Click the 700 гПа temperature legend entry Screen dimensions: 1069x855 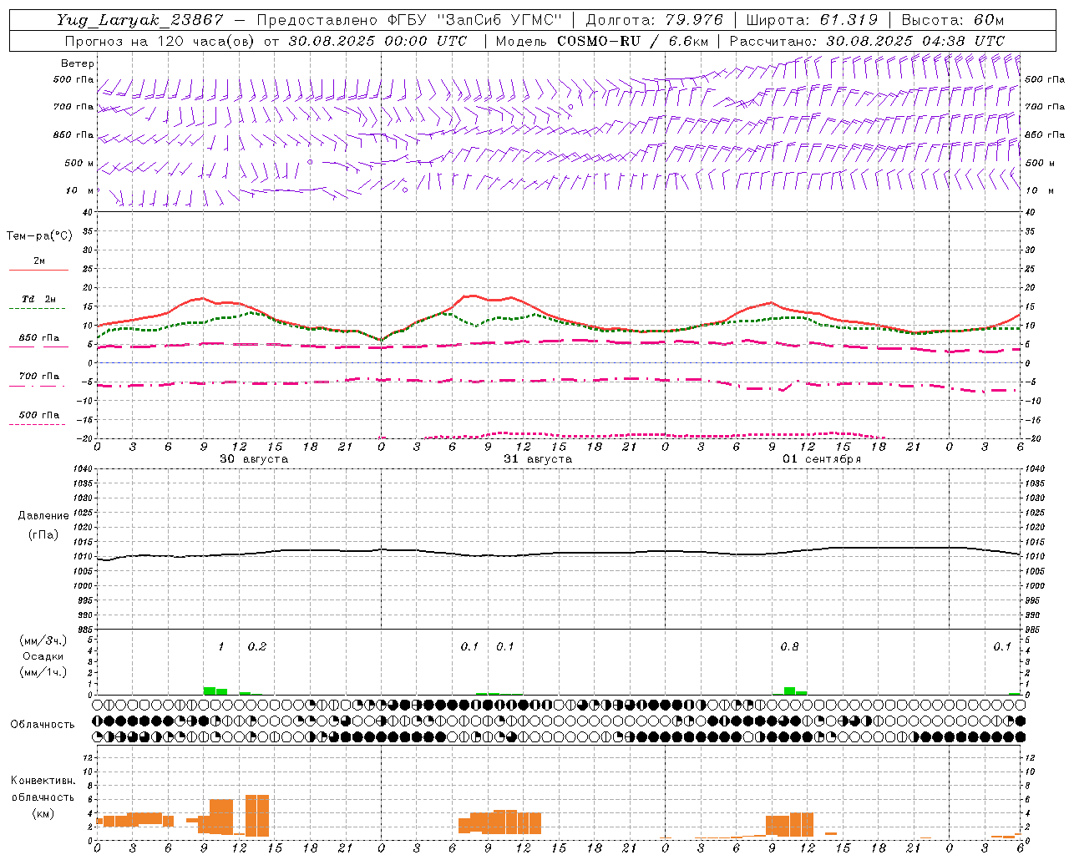coord(39,376)
